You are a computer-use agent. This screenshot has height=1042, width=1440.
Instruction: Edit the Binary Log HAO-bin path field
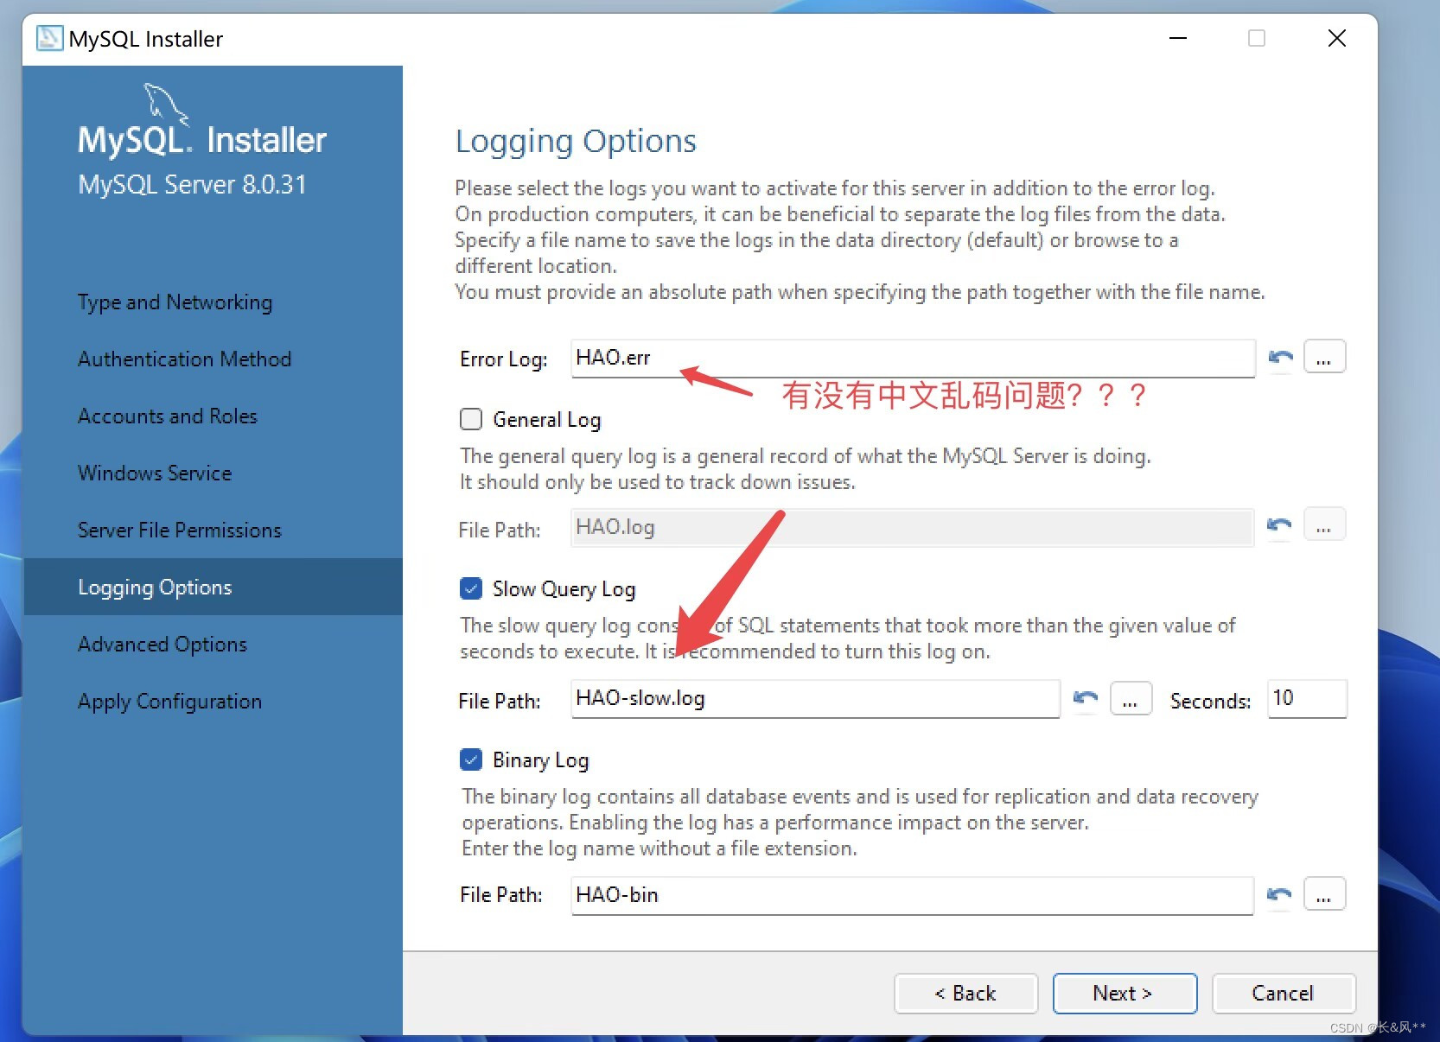pyautogui.click(x=912, y=895)
